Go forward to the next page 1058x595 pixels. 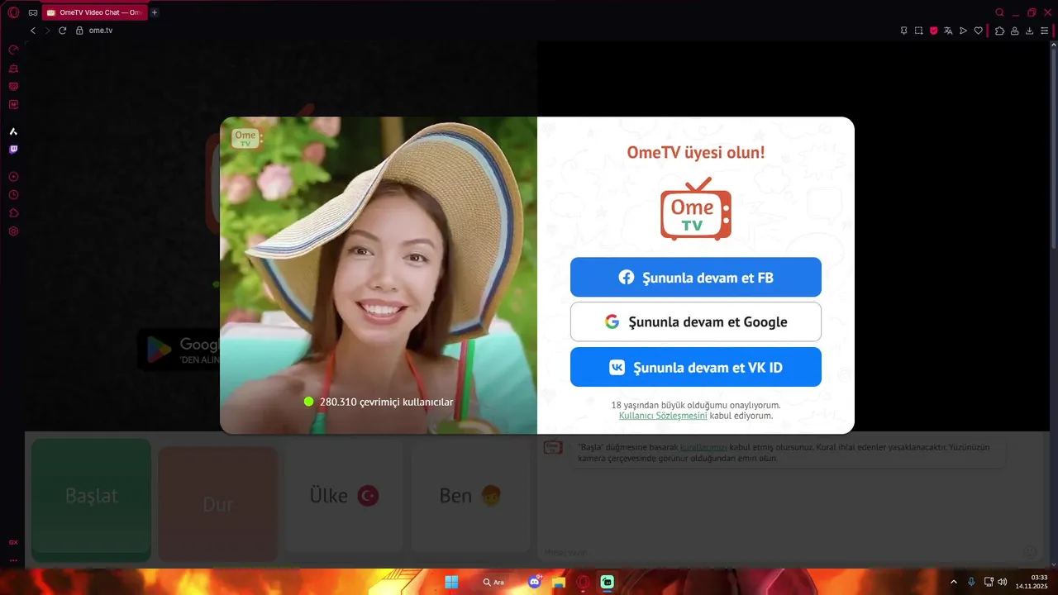(x=47, y=31)
